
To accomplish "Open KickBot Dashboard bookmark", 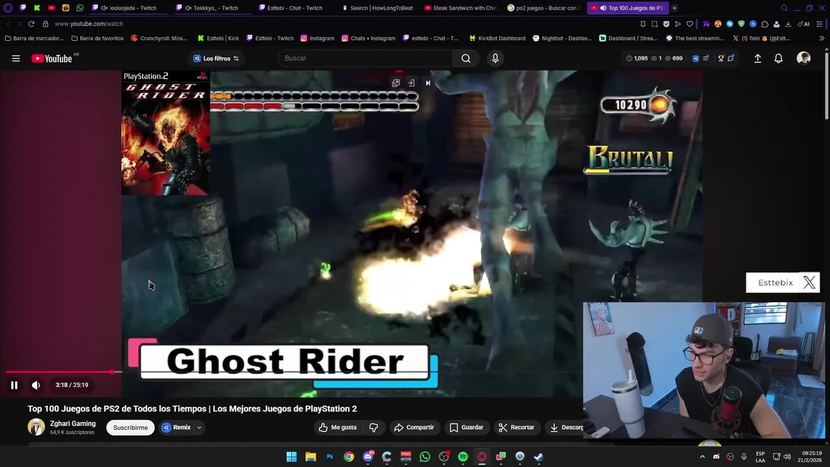I will (497, 38).
